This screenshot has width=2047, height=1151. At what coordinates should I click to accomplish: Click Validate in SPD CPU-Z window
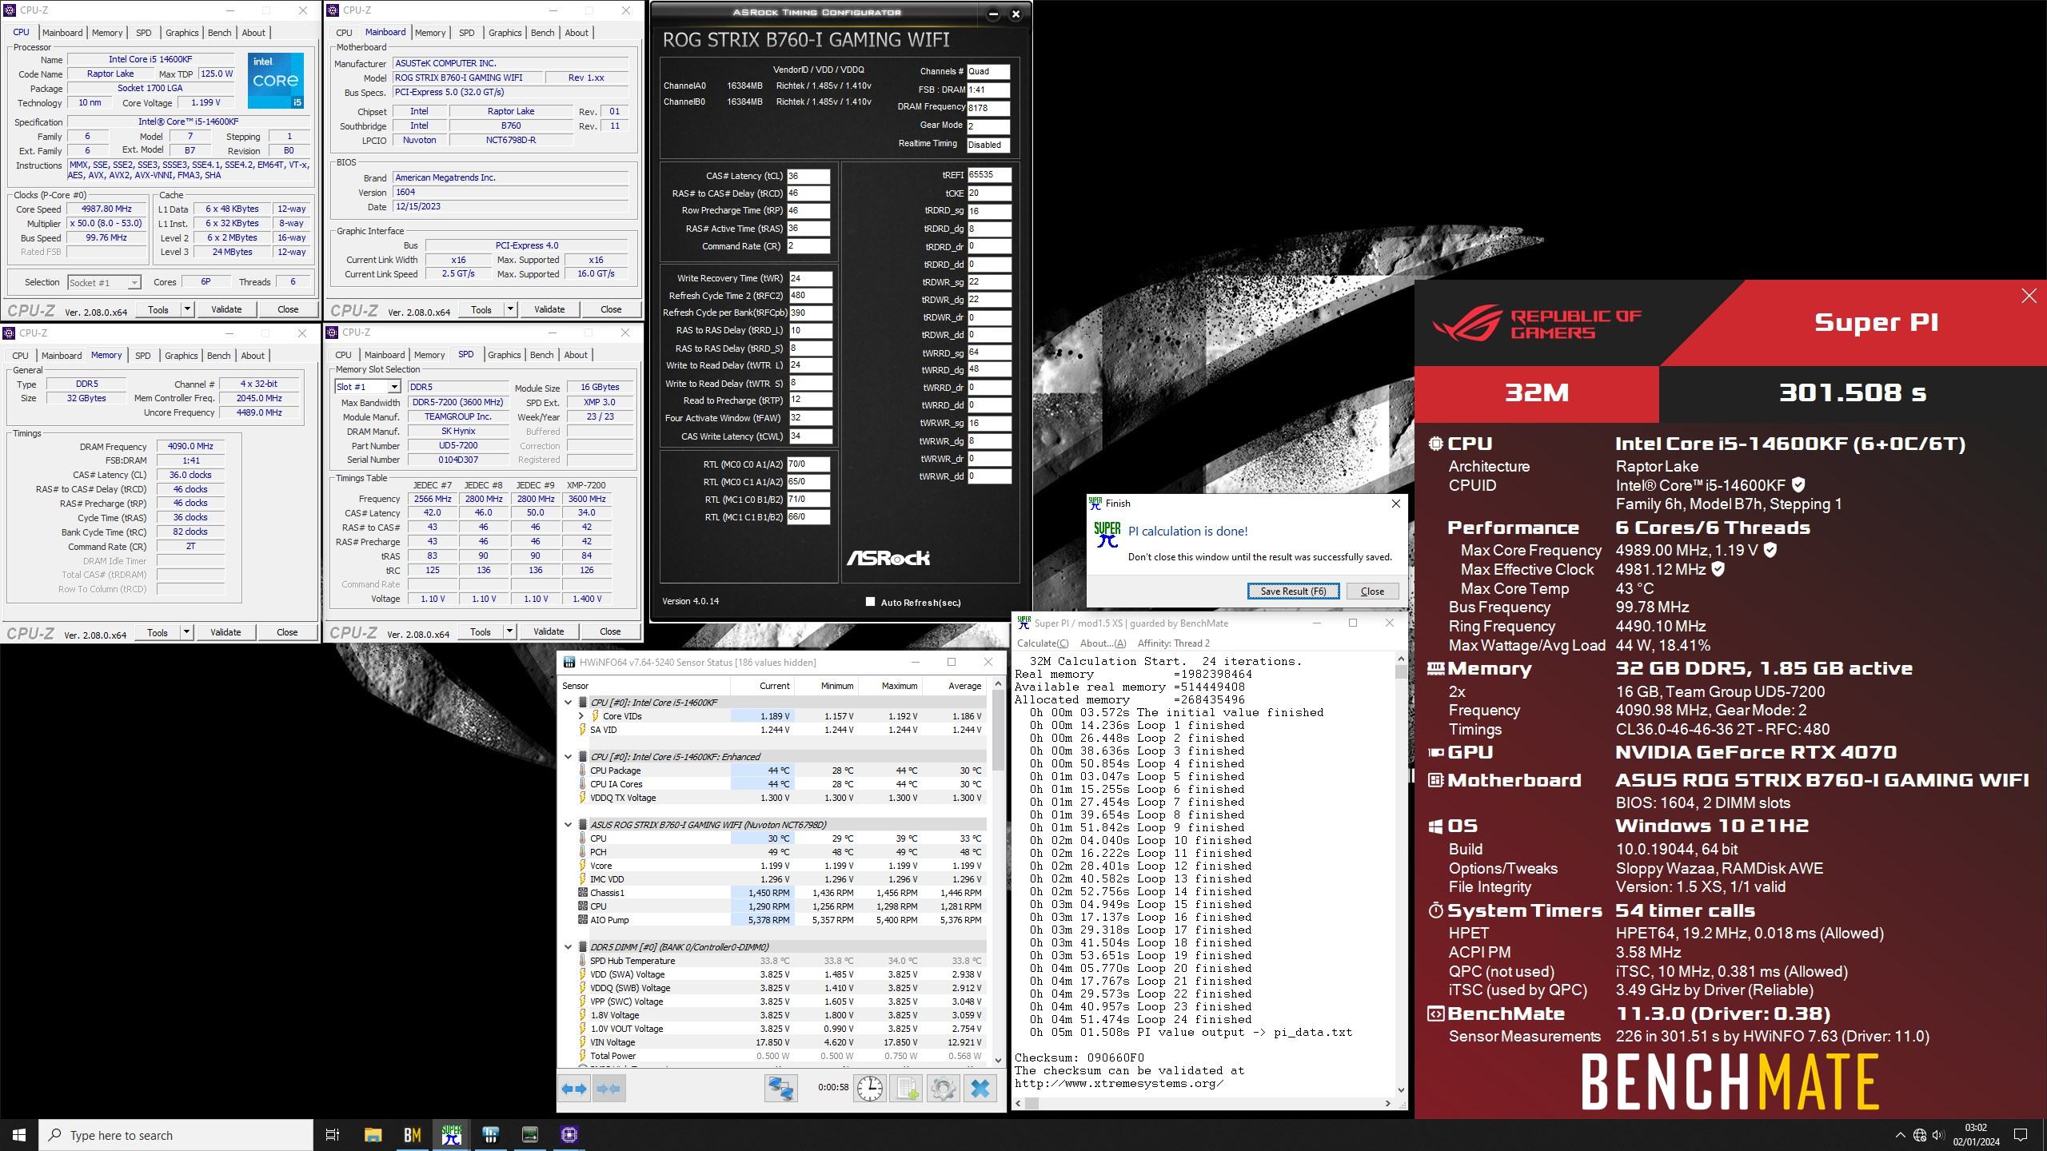(x=549, y=631)
